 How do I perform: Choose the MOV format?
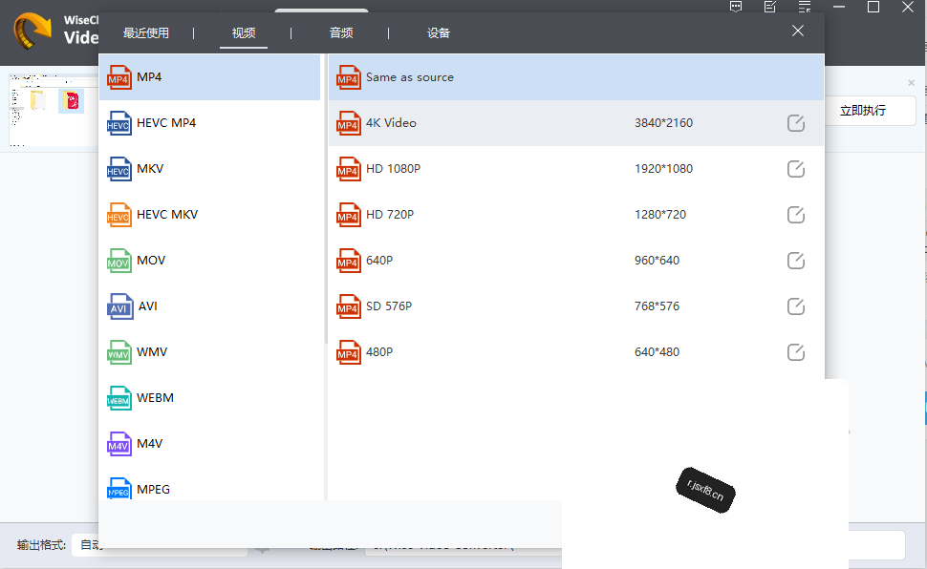click(209, 261)
